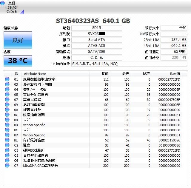Select row 啓動/停止 次數
Viewport: 191px width, 188px height.
click(x=93, y=90)
